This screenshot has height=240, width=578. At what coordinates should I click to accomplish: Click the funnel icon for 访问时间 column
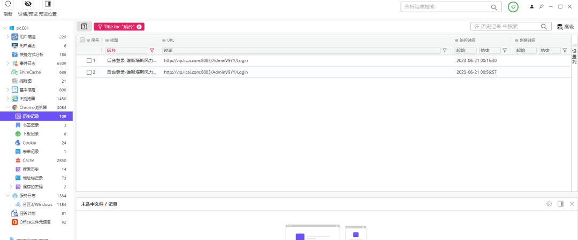tap(505, 50)
